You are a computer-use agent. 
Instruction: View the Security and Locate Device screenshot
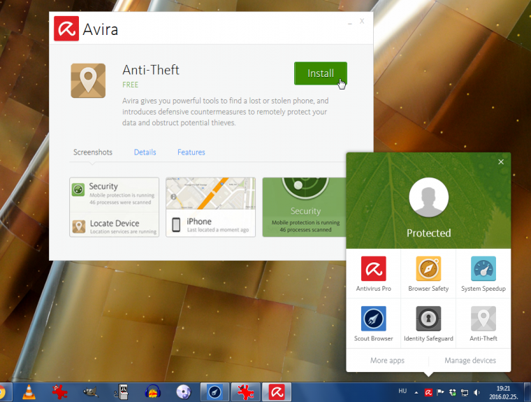[114, 207]
